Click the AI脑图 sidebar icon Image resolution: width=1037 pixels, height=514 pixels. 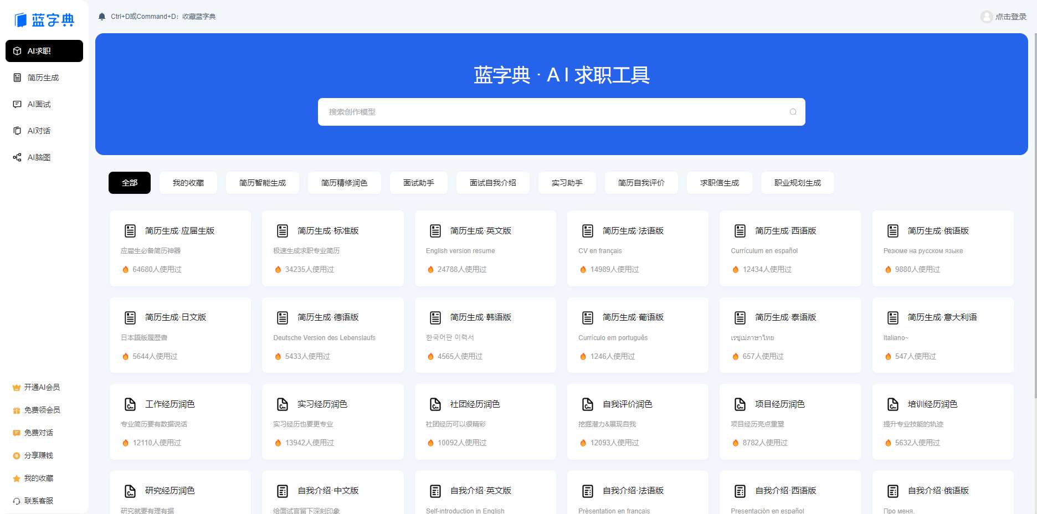click(17, 157)
